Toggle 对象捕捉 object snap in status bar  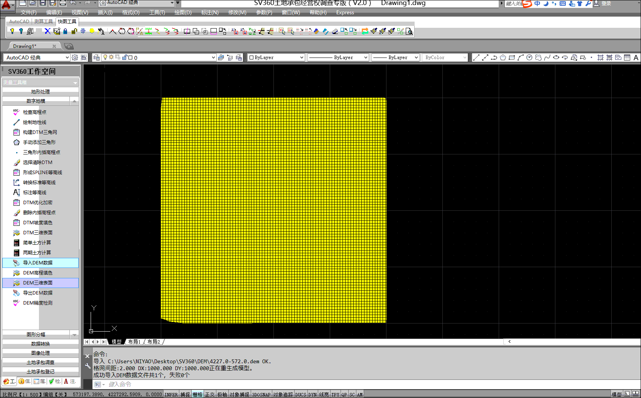[239, 395]
